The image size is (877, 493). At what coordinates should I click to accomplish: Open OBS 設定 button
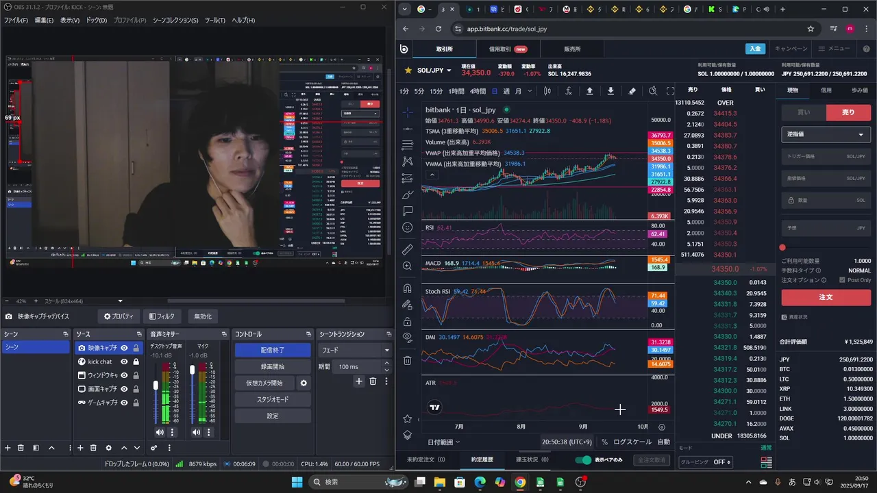pos(273,416)
